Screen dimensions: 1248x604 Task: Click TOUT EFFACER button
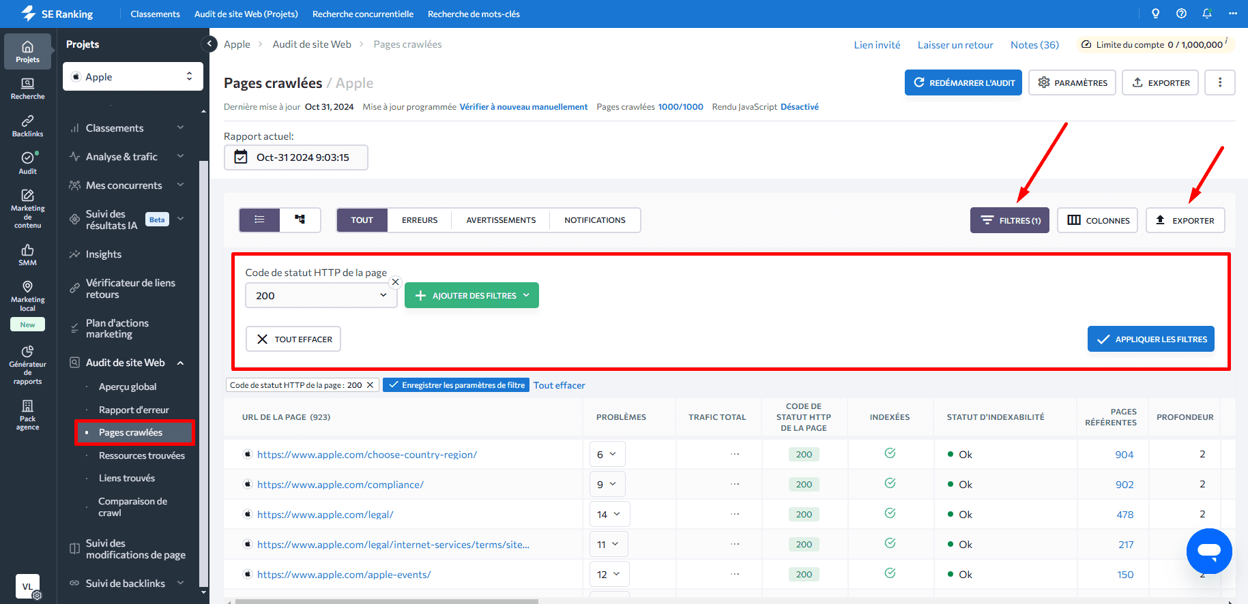(293, 339)
